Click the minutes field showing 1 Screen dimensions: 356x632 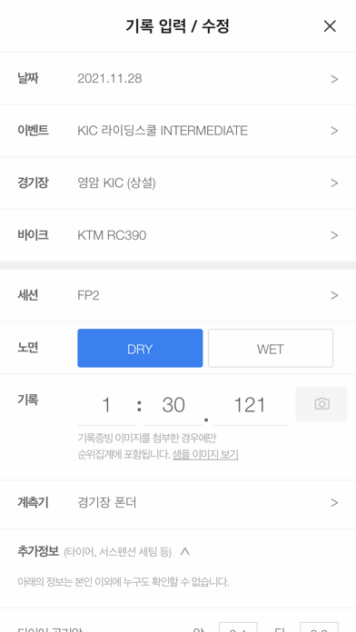point(106,406)
